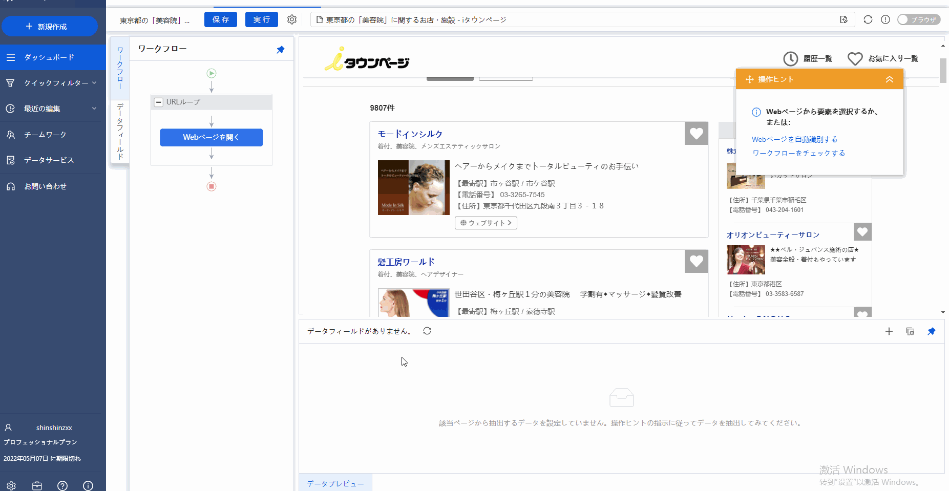The width and height of the screenshot is (949, 491).
Task: Click the shinshinzxx user account
Action: [x=54, y=428]
